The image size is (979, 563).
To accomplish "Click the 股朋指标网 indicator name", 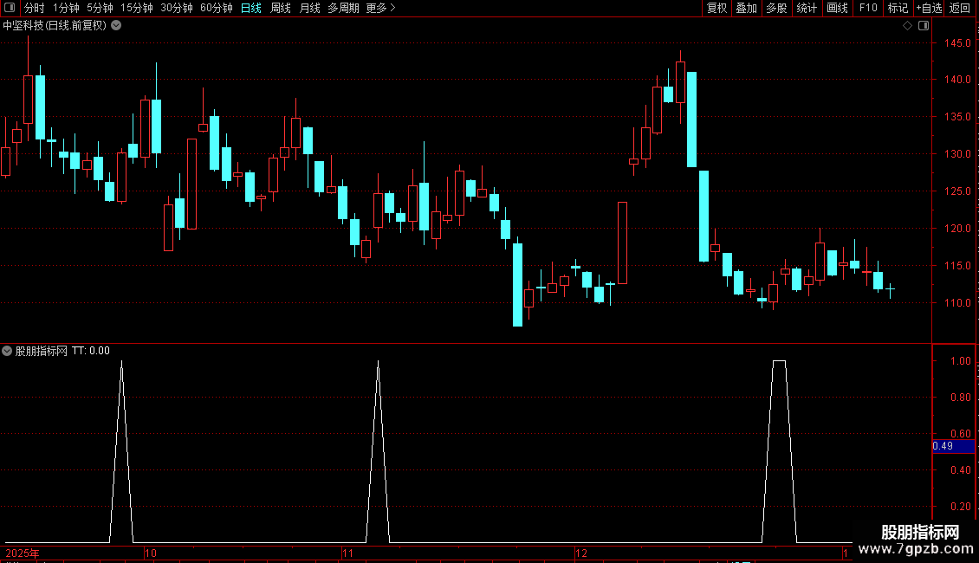I will [42, 351].
